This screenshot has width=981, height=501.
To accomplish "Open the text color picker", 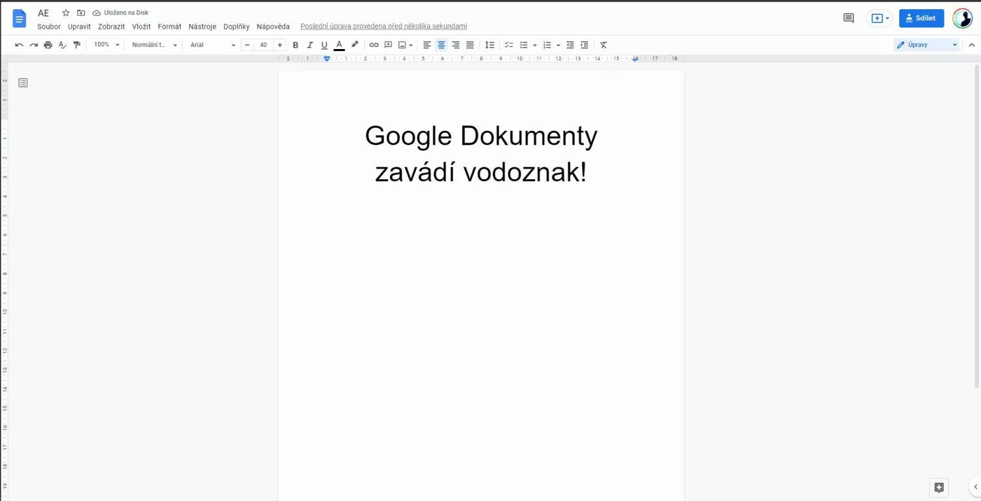I will (339, 45).
